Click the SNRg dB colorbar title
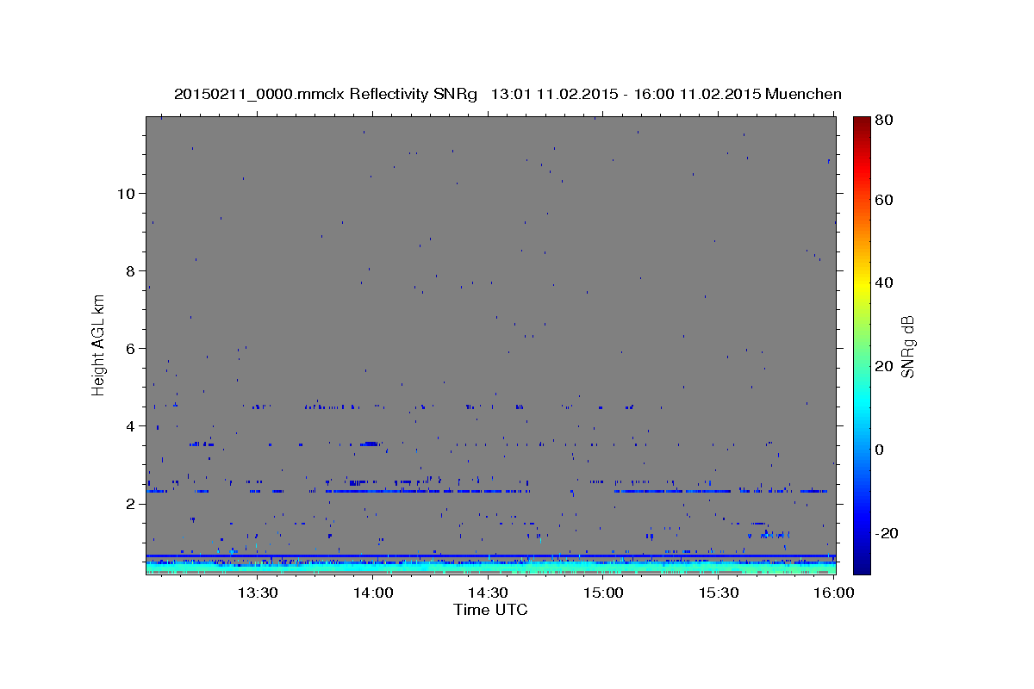The image size is (1034, 689). [x=908, y=346]
